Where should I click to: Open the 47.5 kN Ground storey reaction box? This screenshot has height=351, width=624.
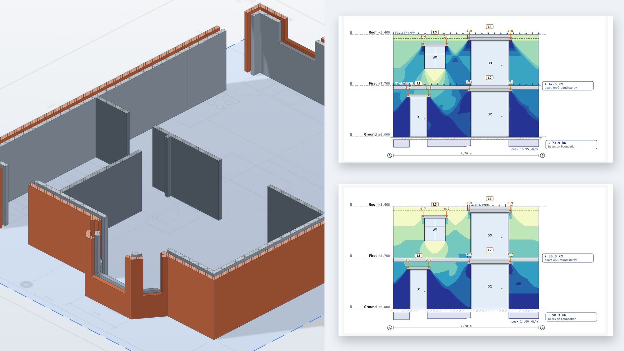coord(568,86)
